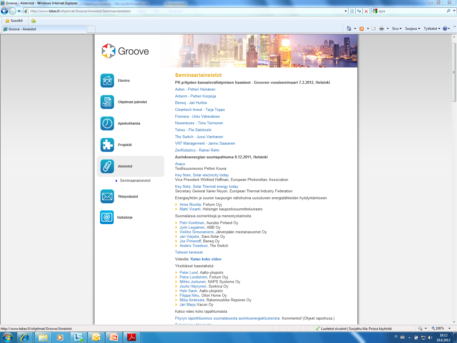Click the Print icon in command bar
Image resolution: width=457 pixels, height=343 pixels.
(x=382, y=29)
